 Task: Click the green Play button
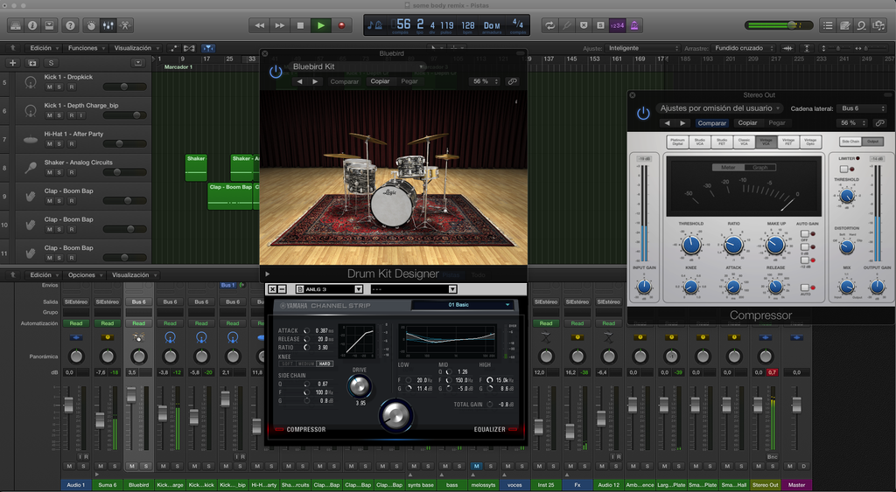(x=321, y=25)
